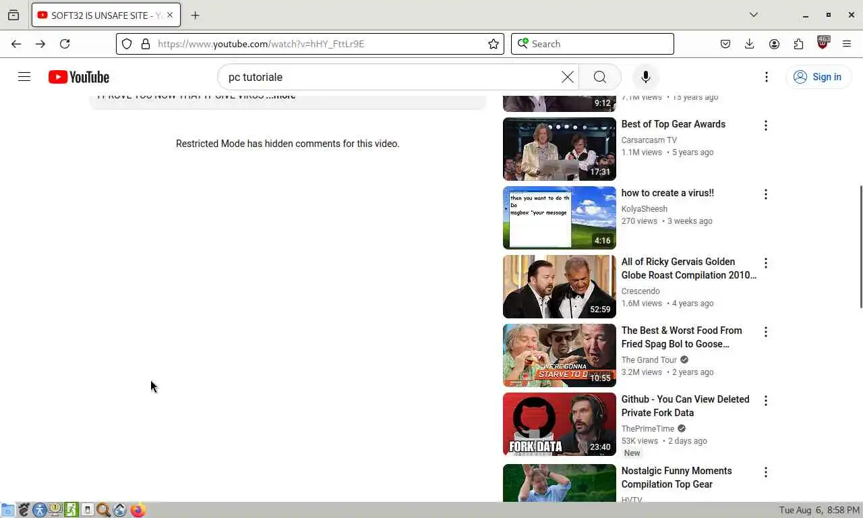Open the Extensions puzzle-piece menu

click(798, 44)
